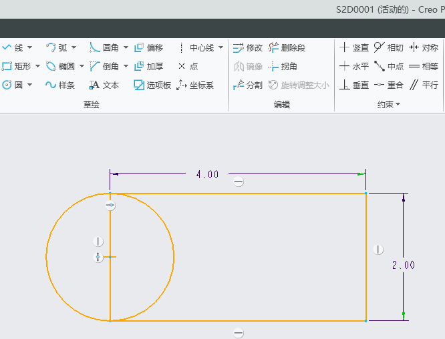Open the Circle (圆) dropdown arrow

29,85
